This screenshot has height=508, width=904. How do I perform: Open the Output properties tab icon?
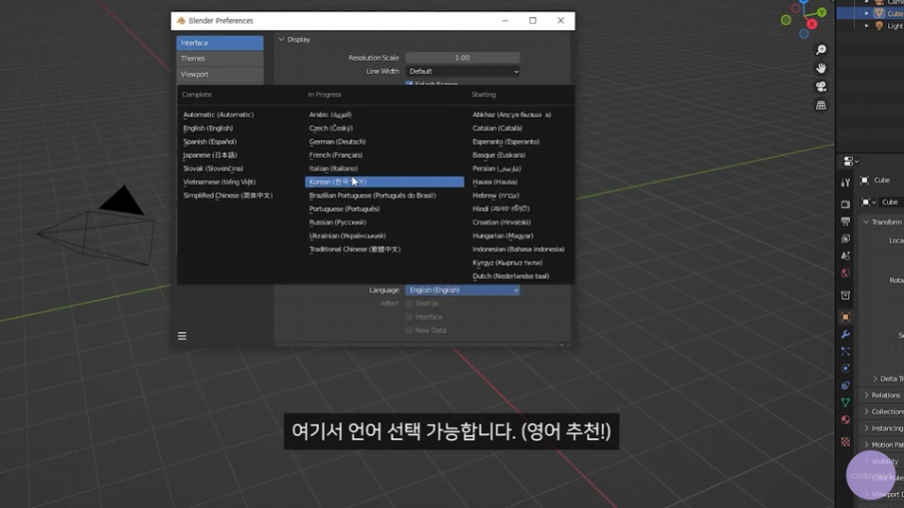[845, 221]
